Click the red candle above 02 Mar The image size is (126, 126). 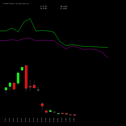(x=42, y=105)
